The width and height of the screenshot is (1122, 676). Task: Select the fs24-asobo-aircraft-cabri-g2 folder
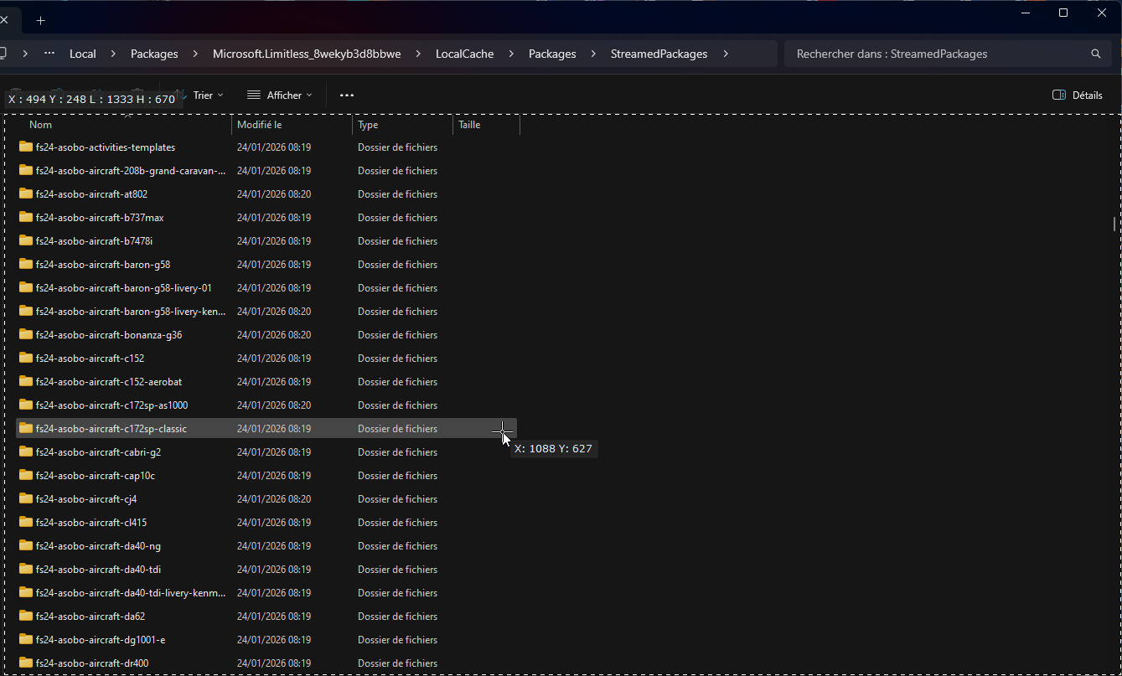(x=98, y=452)
